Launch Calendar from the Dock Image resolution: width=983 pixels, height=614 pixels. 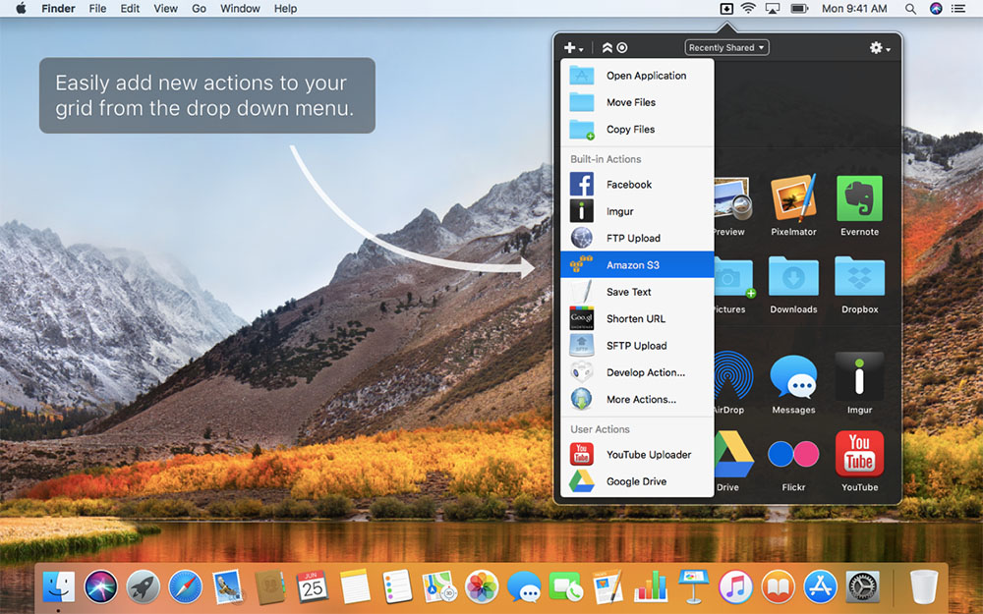pyautogui.click(x=313, y=587)
